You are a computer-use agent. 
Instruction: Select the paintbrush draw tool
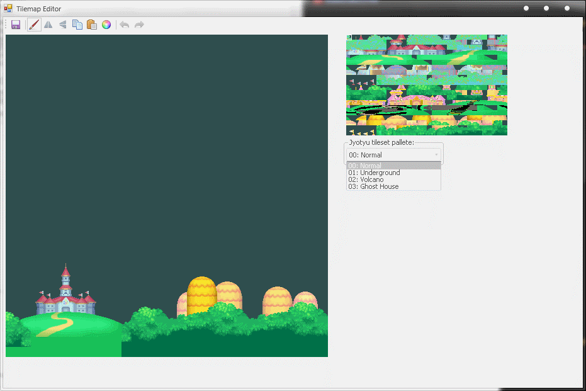pyautogui.click(x=34, y=25)
